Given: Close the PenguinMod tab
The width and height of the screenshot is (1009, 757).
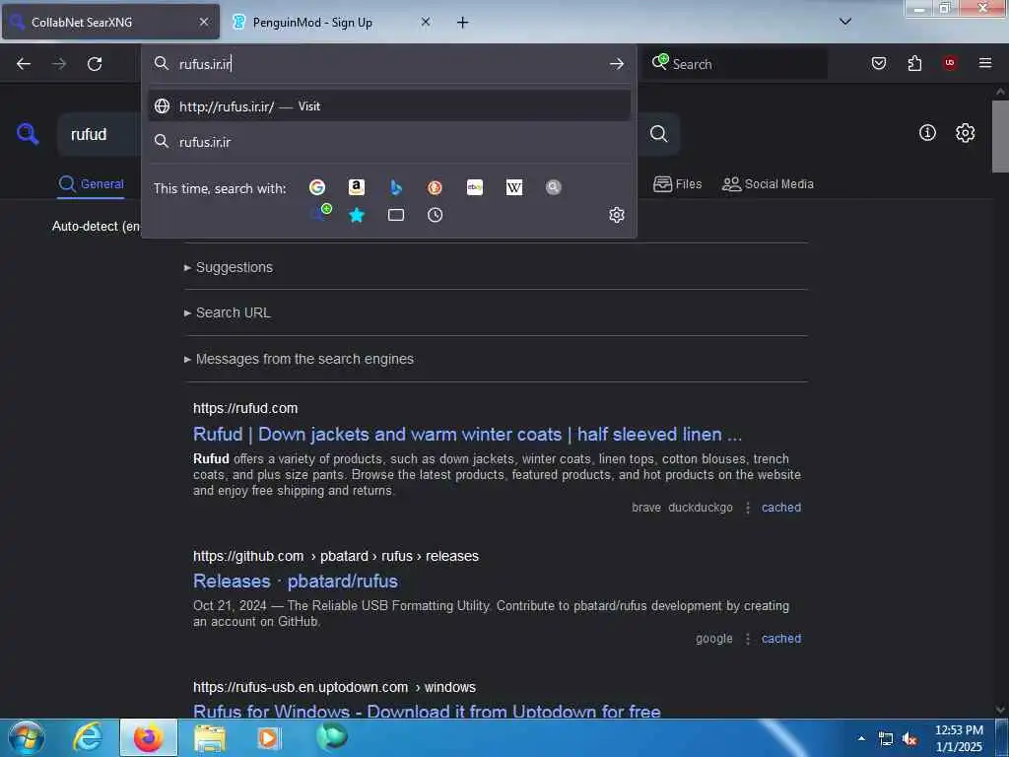Looking at the screenshot, I should click(x=426, y=22).
